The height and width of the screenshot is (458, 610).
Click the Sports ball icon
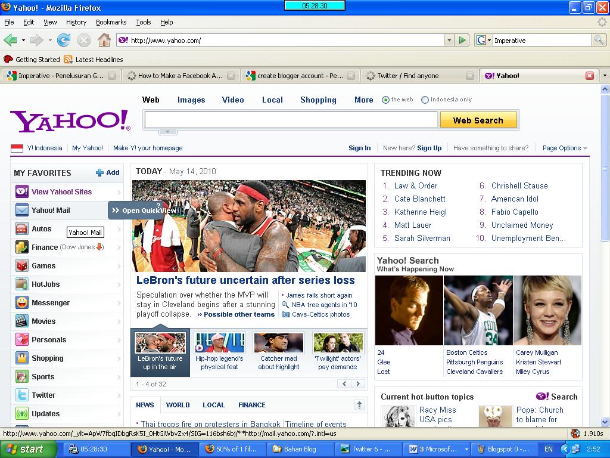(x=22, y=377)
